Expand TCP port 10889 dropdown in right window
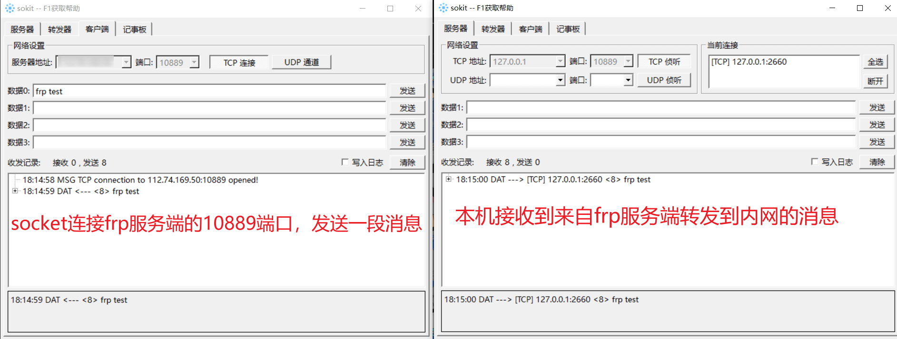This screenshot has width=897, height=339. [x=628, y=61]
